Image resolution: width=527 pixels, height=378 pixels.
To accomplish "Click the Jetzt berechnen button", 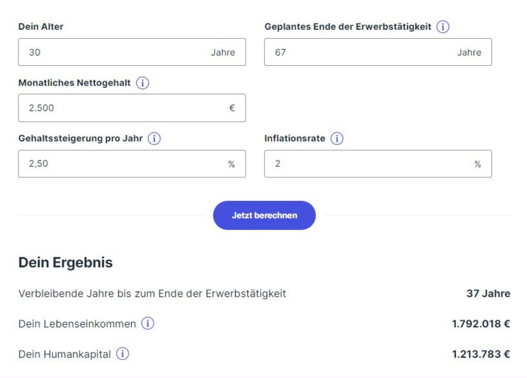I will pyautogui.click(x=264, y=215).
